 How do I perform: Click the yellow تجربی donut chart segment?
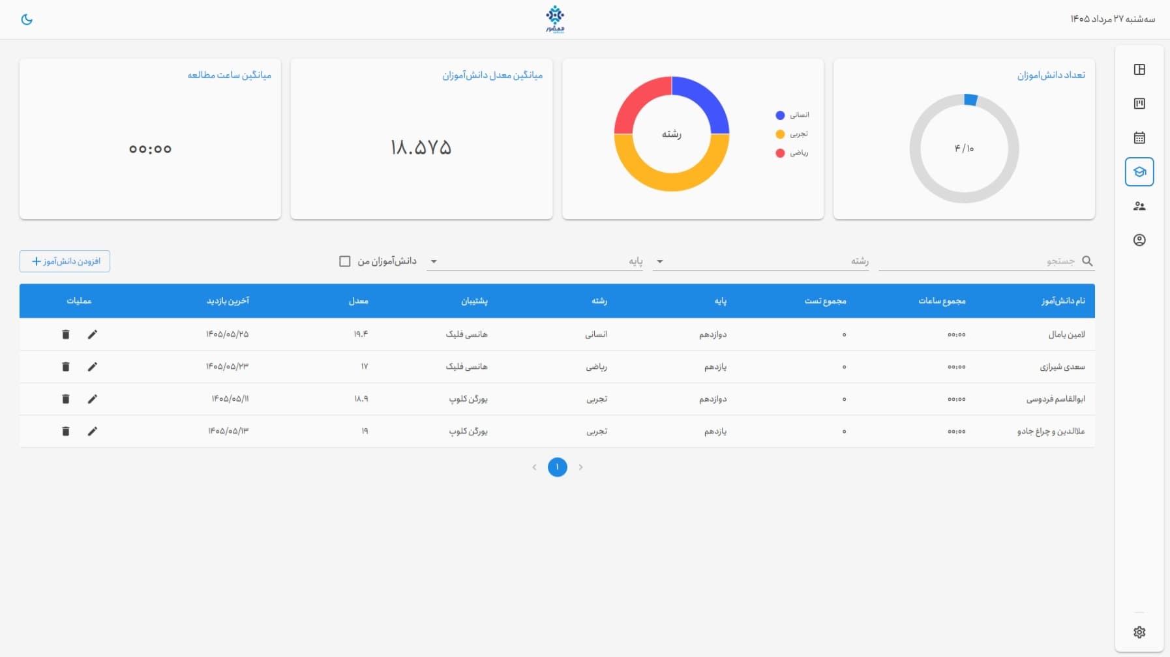(x=672, y=181)
